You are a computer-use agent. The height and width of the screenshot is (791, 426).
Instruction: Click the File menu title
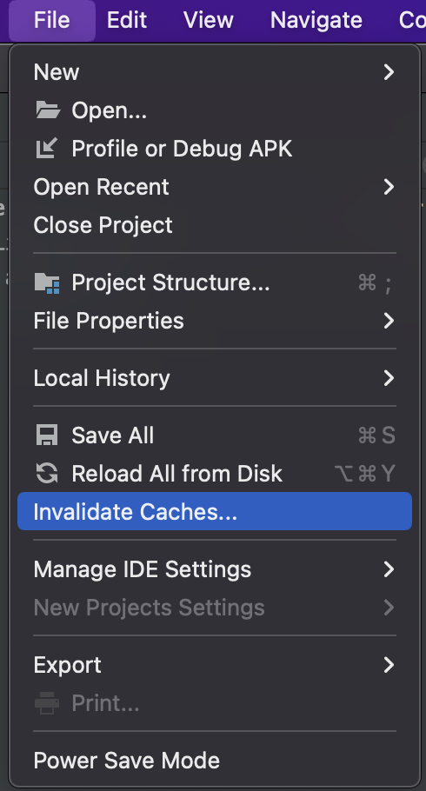(52, 20)
